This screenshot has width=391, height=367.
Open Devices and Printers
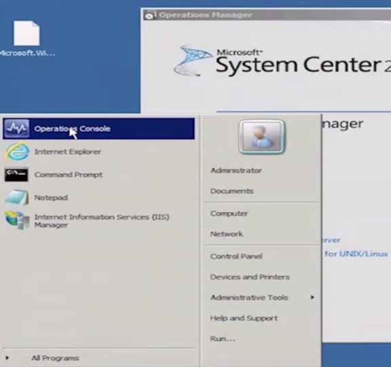click(250, 277)
